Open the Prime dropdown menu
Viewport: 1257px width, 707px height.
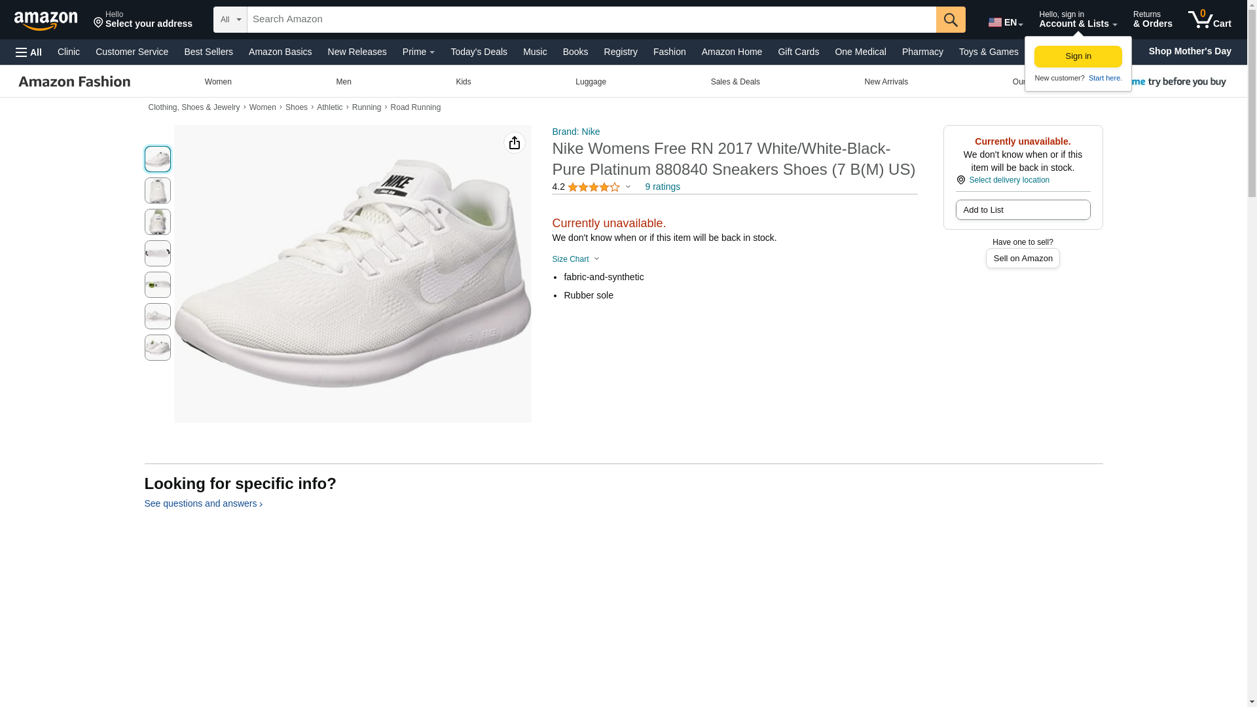click(x=418, y=52)
